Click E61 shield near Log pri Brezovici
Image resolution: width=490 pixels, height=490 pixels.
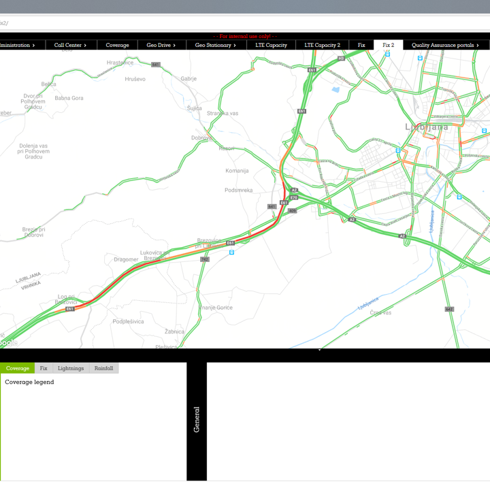click(x=70, y=309)
